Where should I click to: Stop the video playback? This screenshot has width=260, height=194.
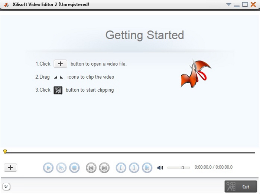coord(74,168)
